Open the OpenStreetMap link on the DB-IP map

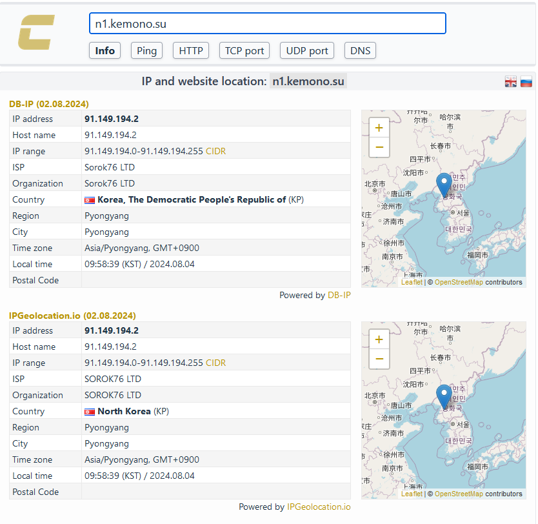(459, 282)
